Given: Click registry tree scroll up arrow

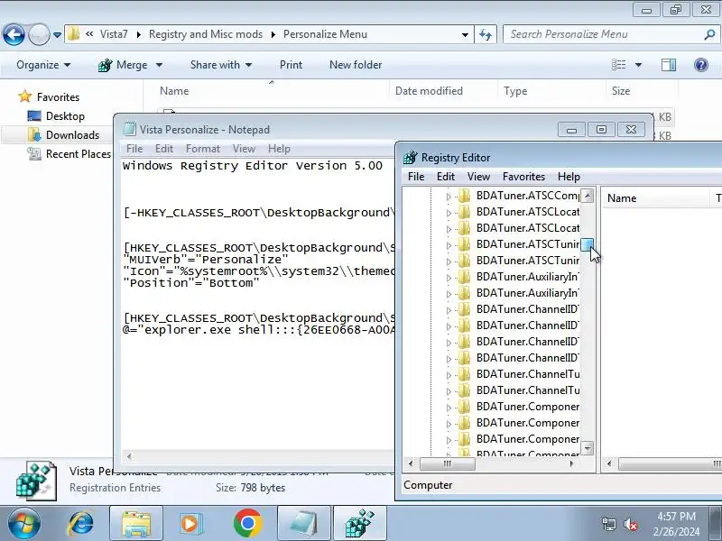Looking at the screenshot, I should [588, 196].
